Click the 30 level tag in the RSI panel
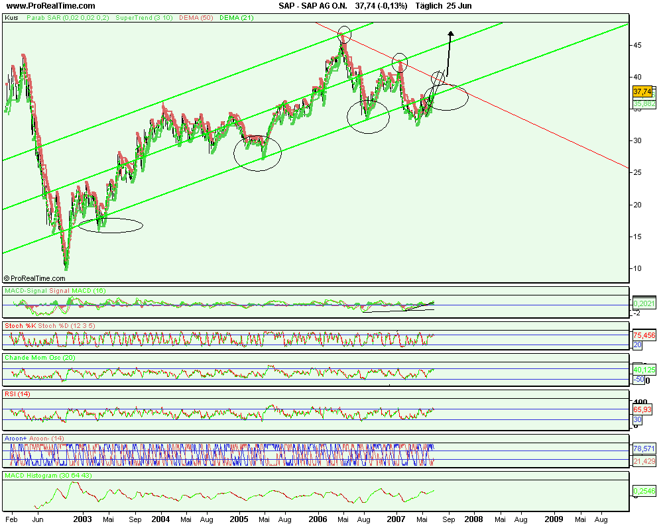The height and width of the screenshot is (530, 663). point(637,419)
